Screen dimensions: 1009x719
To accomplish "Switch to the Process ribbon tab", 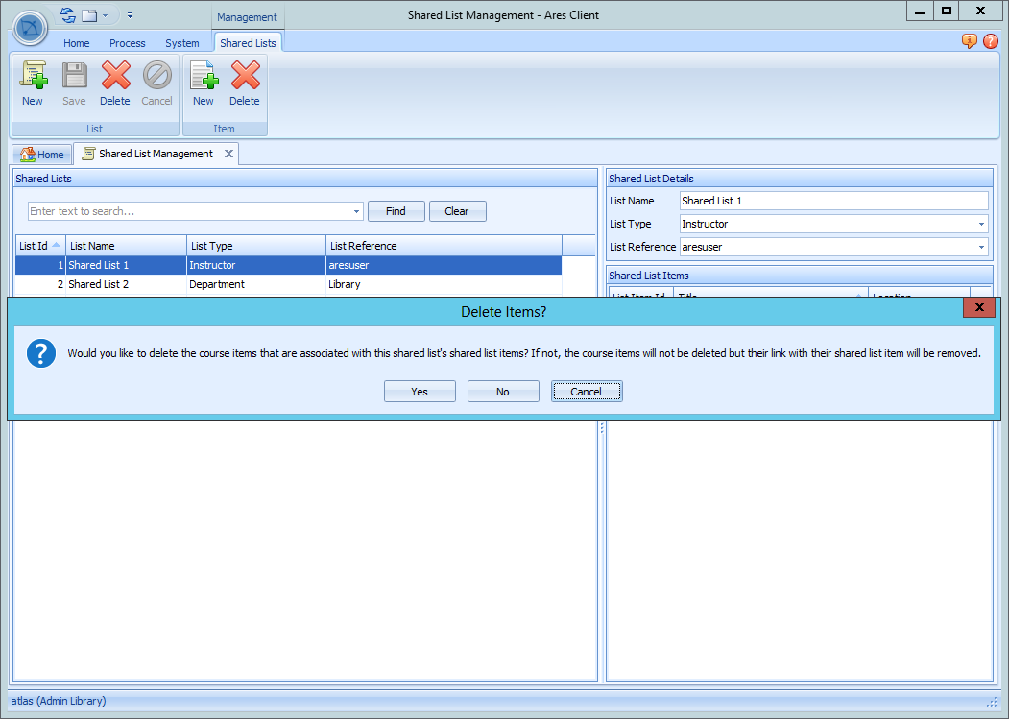I will tap(127, 42).
